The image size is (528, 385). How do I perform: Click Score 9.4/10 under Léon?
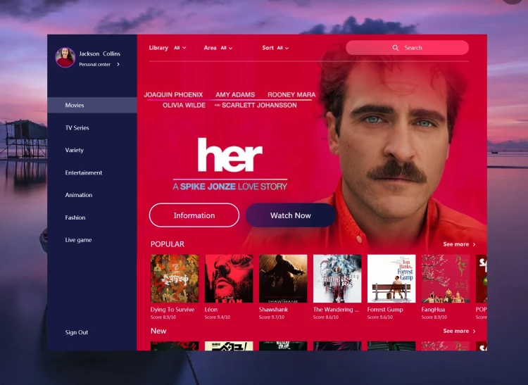pyautogui.click(x=218, y=317)
